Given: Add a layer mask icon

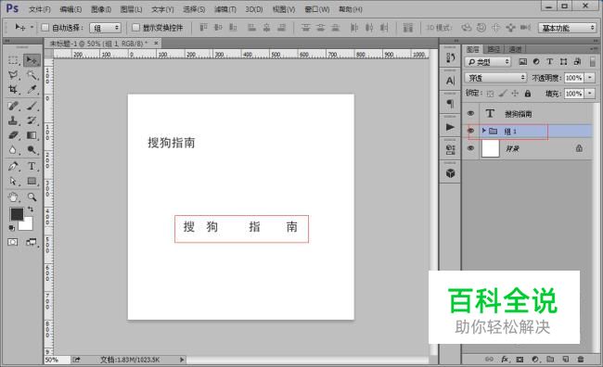Looking at the screenshot, I should coord(520,360).
